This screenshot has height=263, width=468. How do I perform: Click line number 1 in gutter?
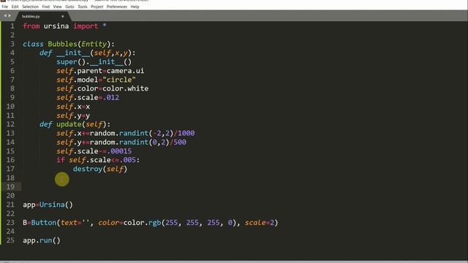tap(12, 26)
